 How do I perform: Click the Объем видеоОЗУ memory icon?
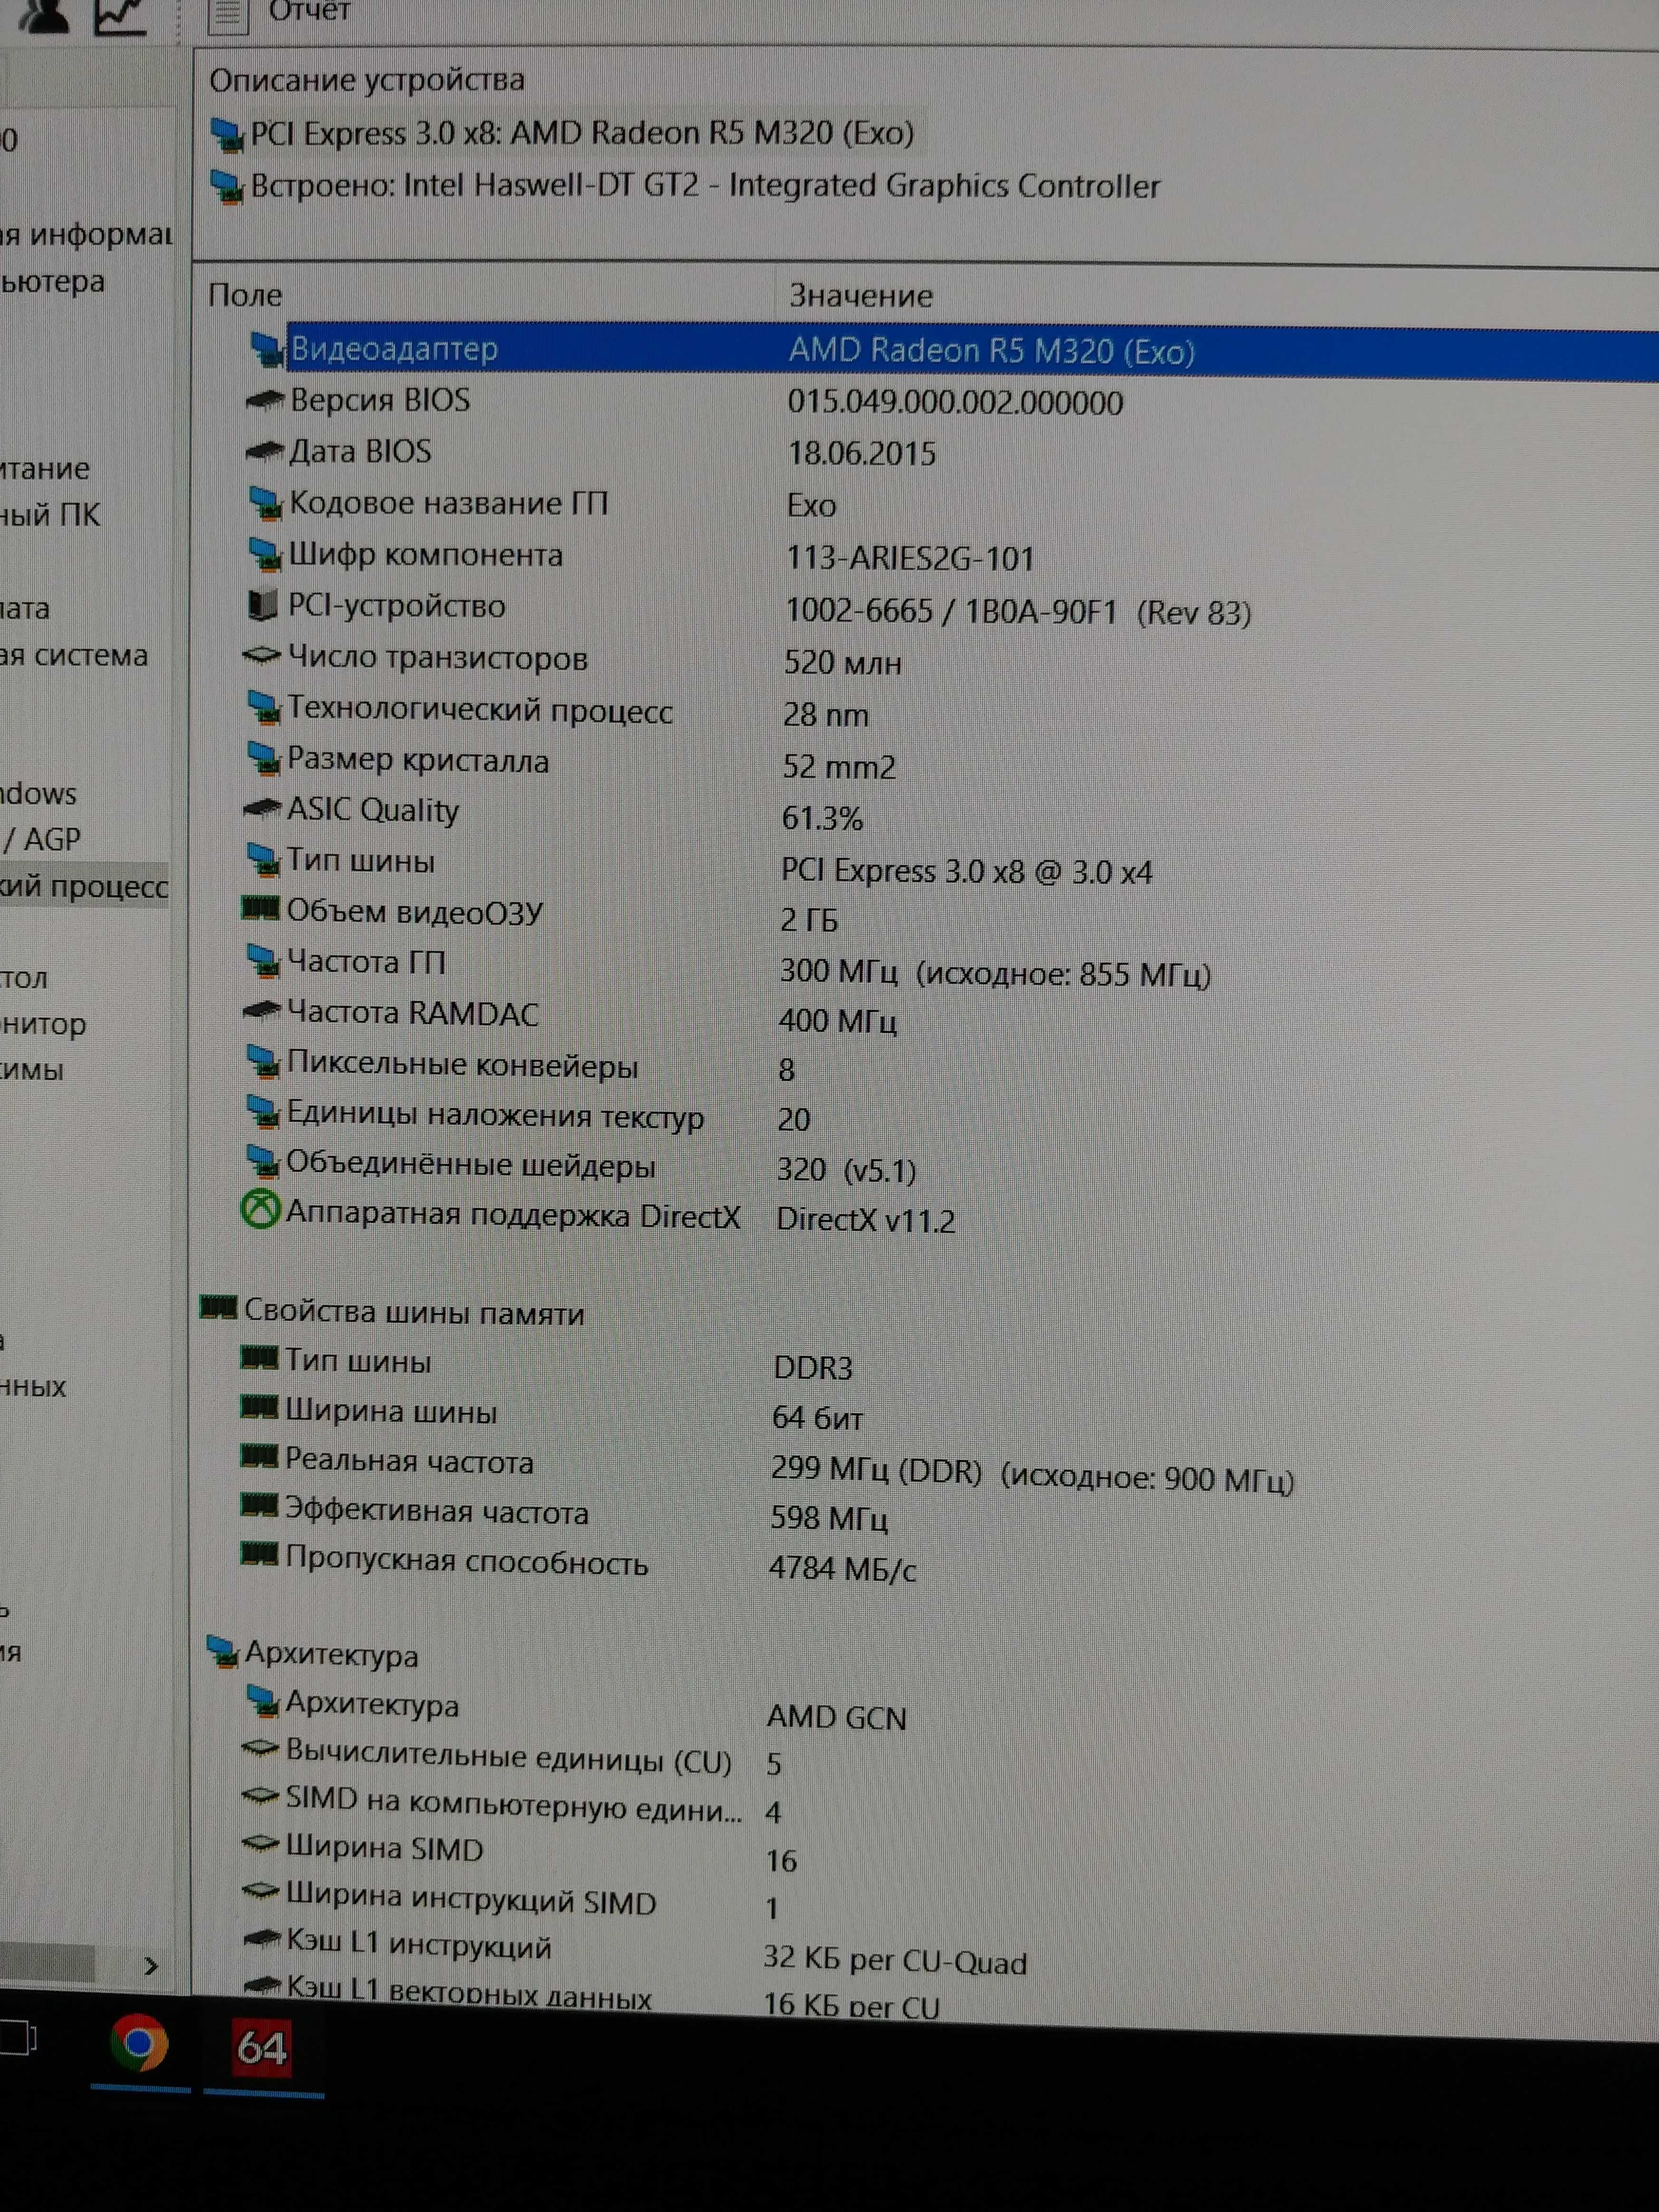pos(261,908)
